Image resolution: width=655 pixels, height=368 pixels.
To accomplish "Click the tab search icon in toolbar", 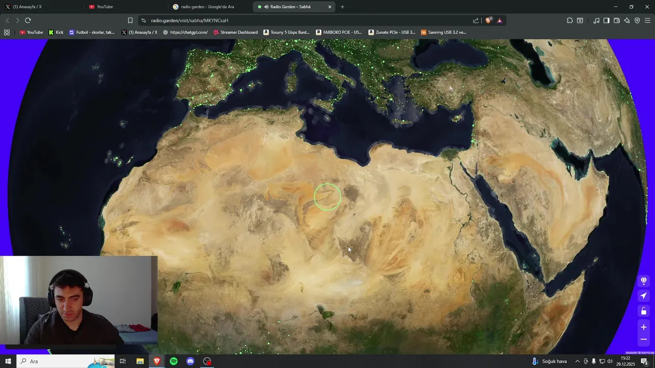I will coord(580,20).
